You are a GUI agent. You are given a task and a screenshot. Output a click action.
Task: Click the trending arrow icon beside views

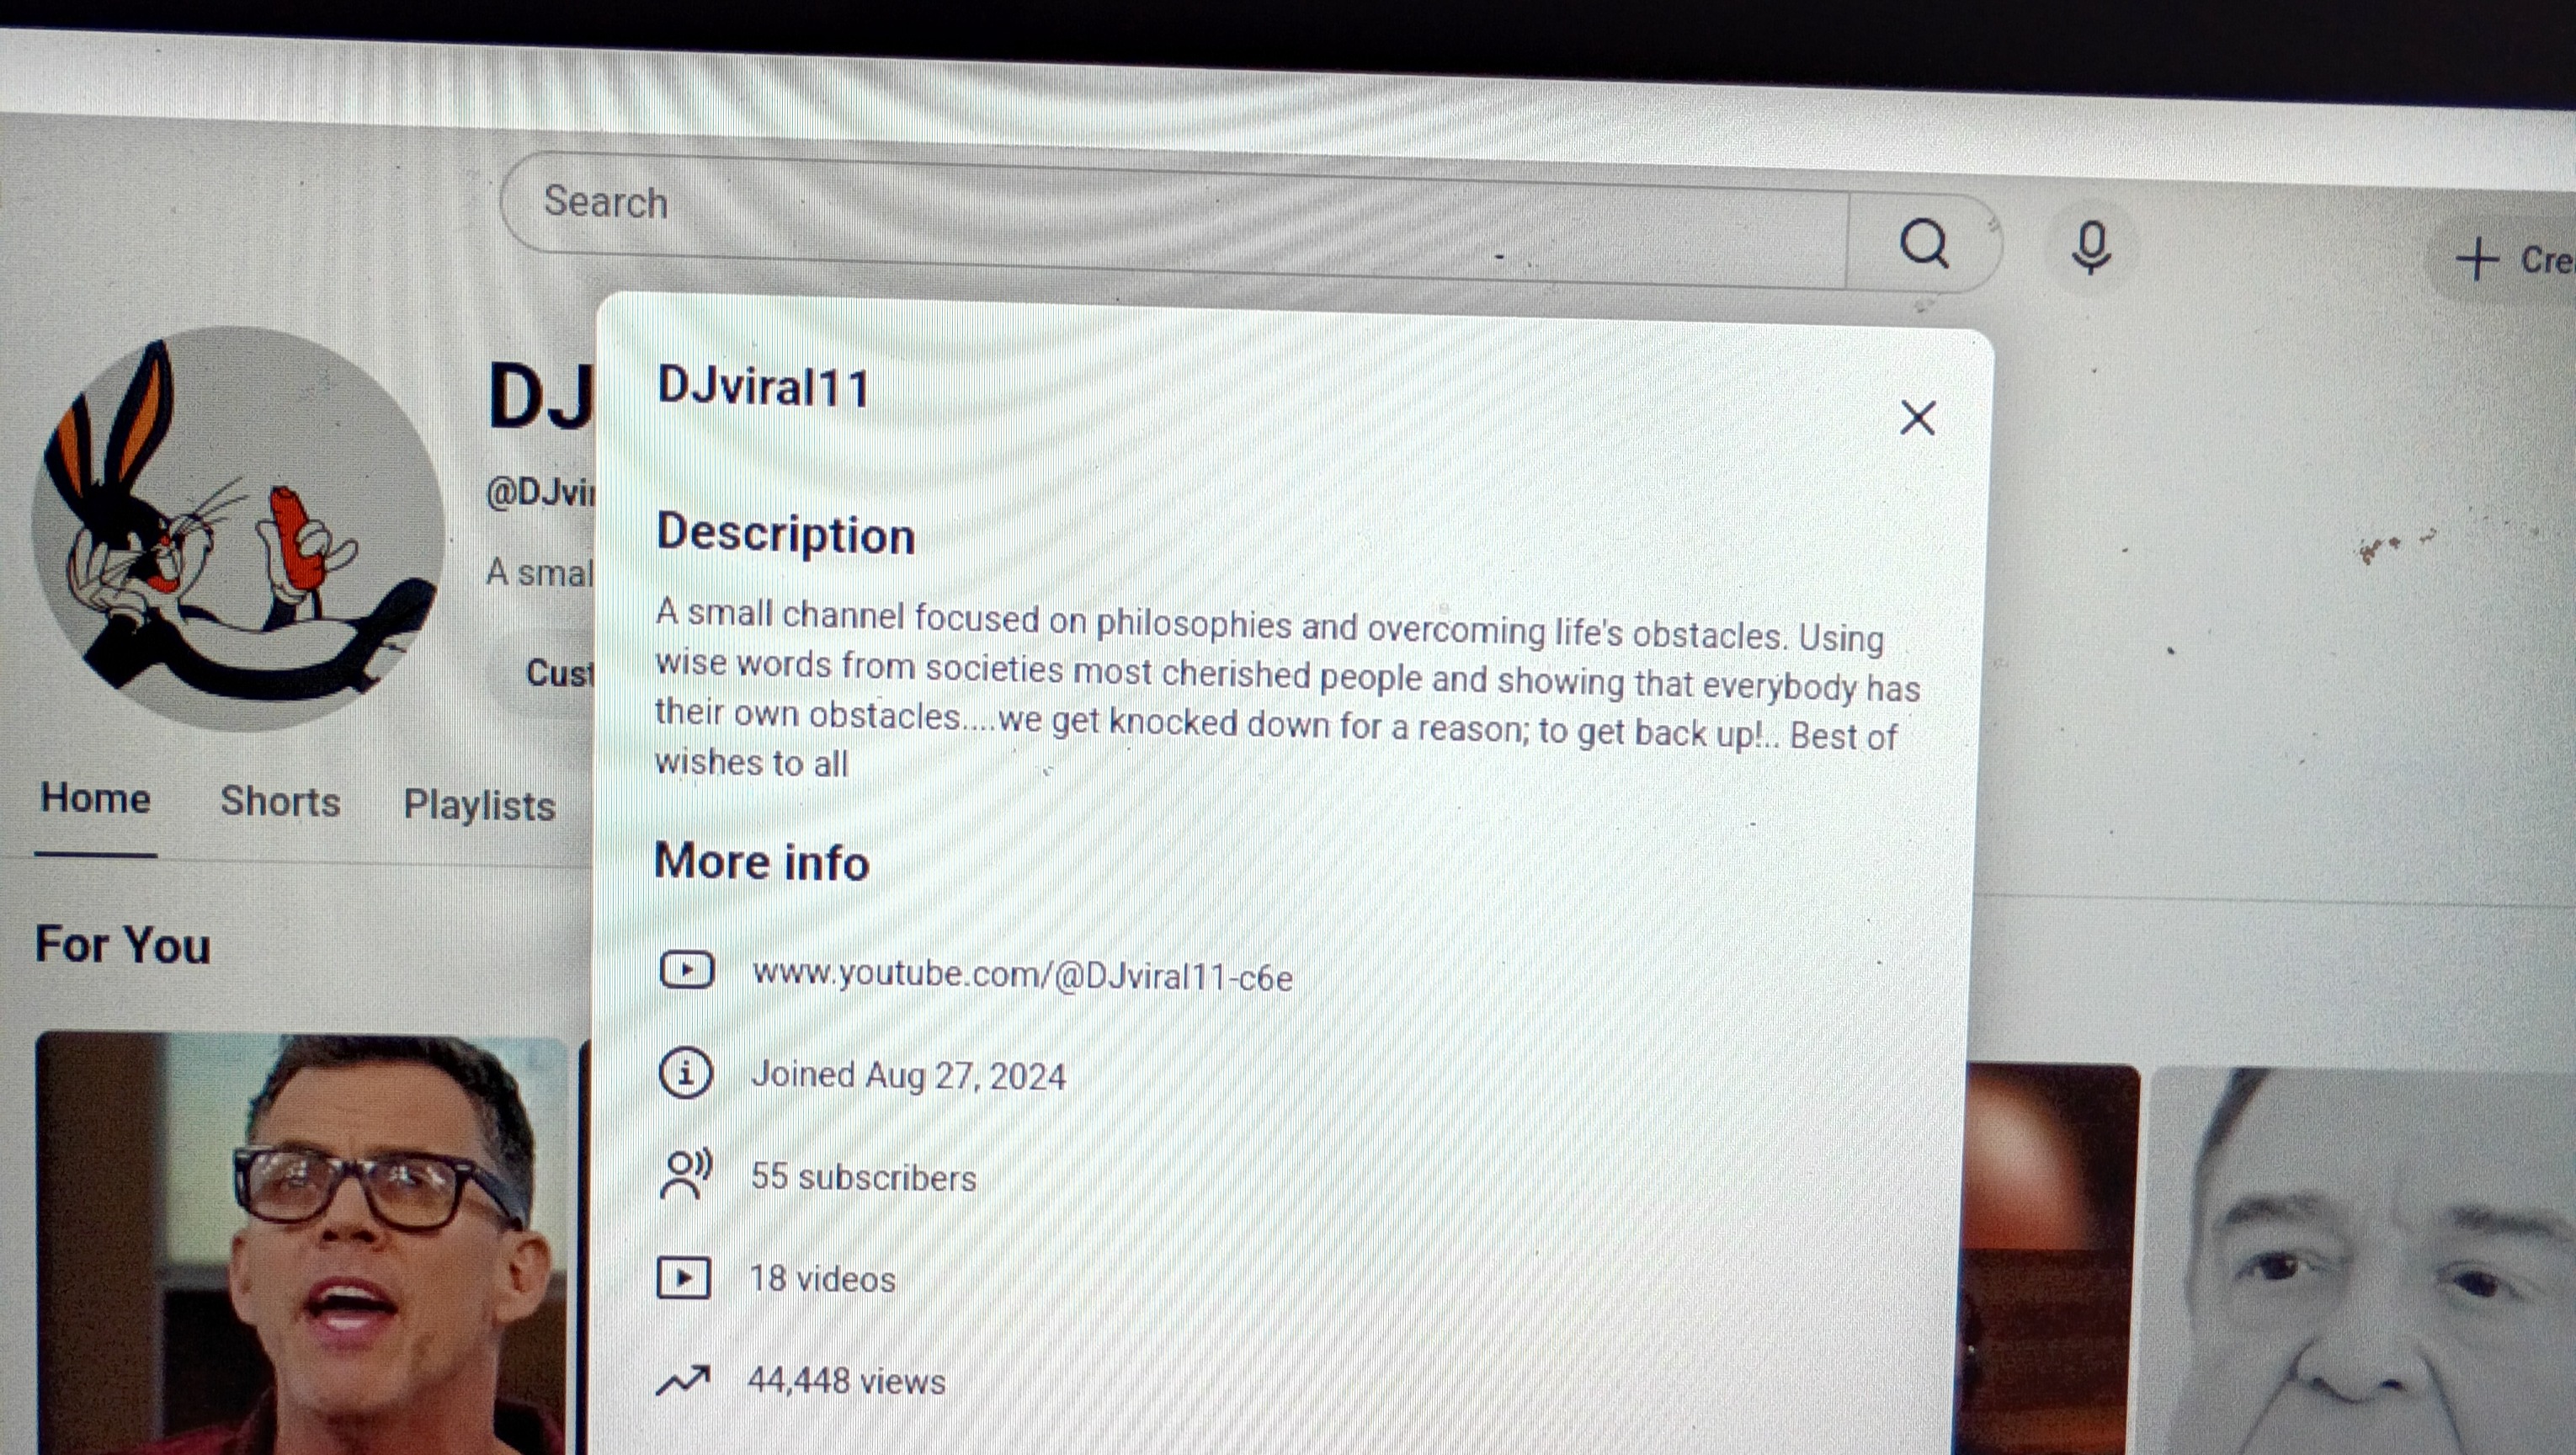click(x=683, y=1380)
